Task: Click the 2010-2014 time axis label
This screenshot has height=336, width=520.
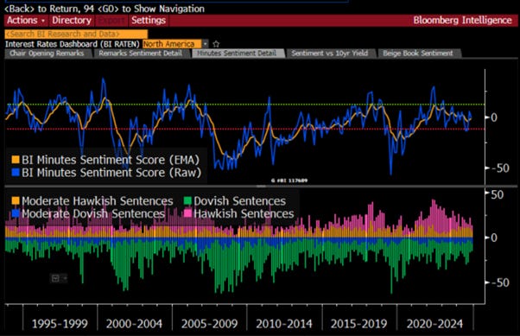Action: point(284,324)
